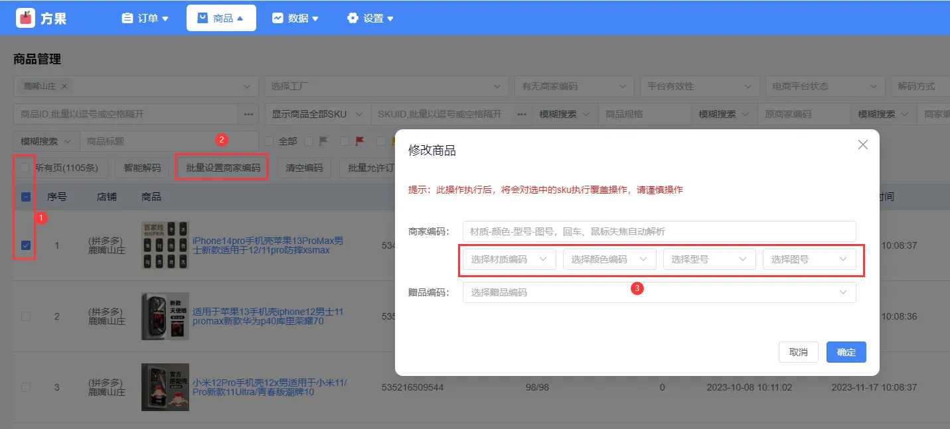
Task: Click the gear icon beside 设置
Action: coord(353,19)
